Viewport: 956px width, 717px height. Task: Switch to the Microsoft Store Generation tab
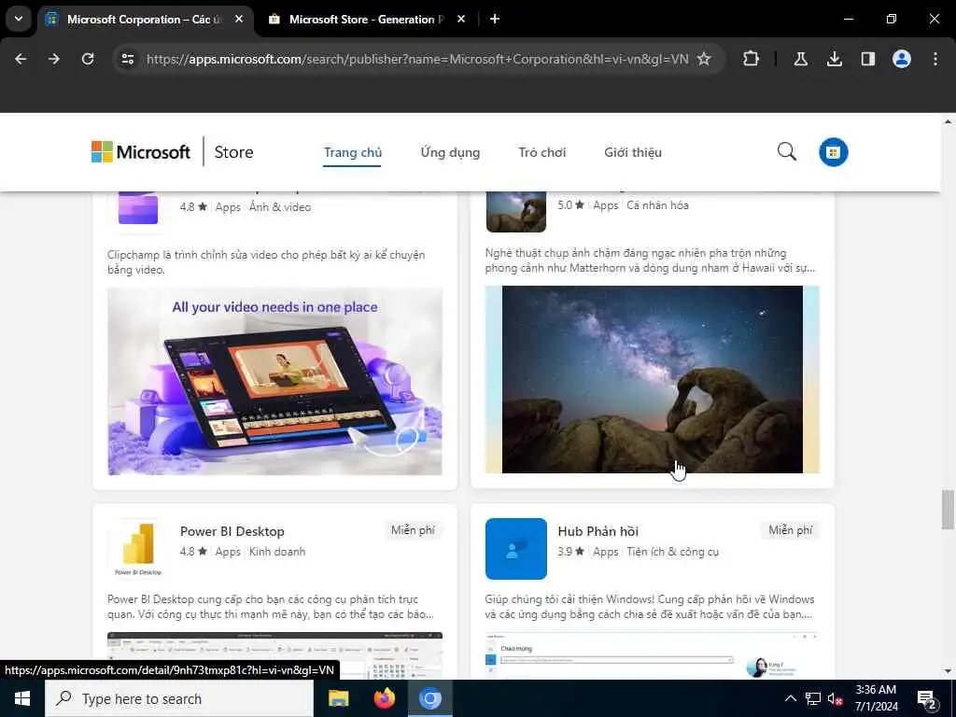368,20
